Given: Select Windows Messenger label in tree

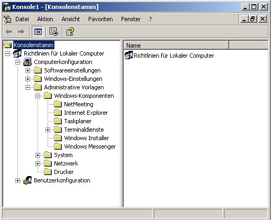Looking at the screenshot, I should pyautogui.click(x=90, y=146).
